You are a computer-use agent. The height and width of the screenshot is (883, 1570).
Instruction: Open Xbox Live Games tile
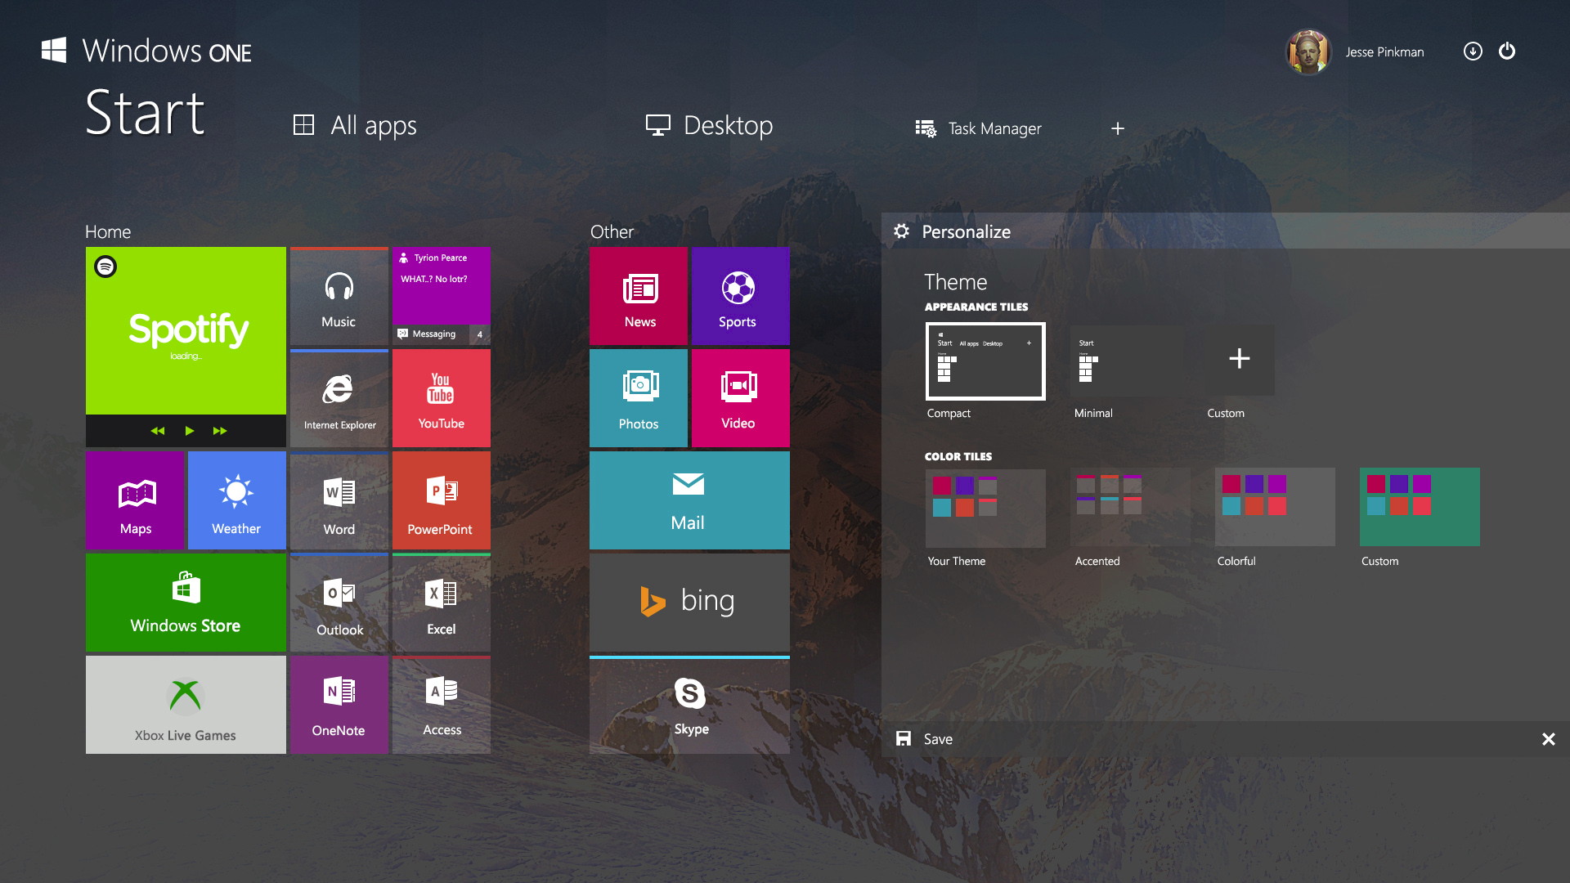(x=186, y=705)
